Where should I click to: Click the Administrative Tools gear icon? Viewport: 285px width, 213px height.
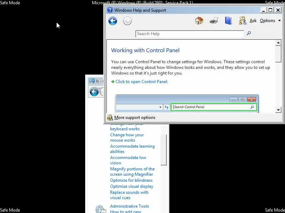tap(100, 209)
